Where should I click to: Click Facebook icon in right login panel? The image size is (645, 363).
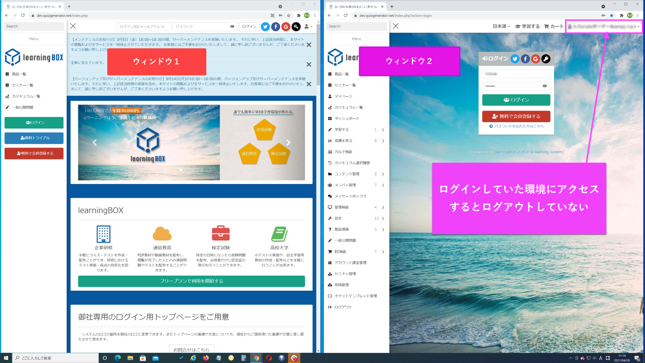525,59
